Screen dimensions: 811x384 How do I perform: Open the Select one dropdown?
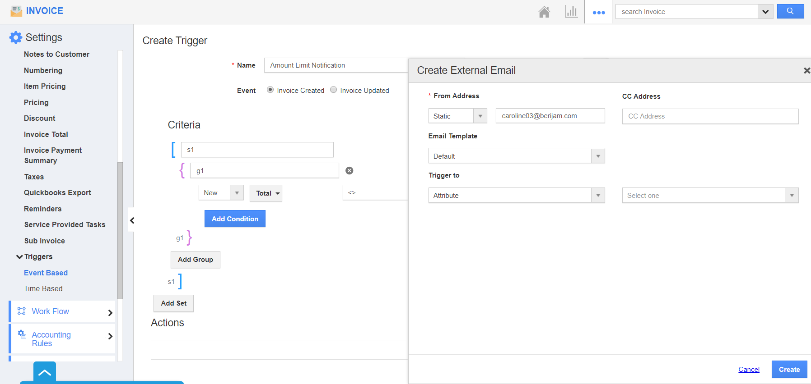(x=710, y=195)
